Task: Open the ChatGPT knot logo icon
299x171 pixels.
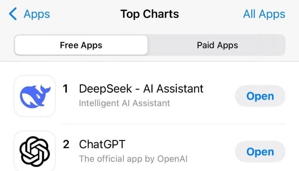Action: pos(35,151)
